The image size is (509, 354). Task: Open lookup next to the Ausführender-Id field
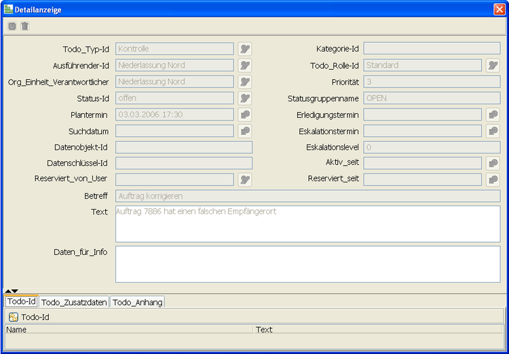[245, 65]
